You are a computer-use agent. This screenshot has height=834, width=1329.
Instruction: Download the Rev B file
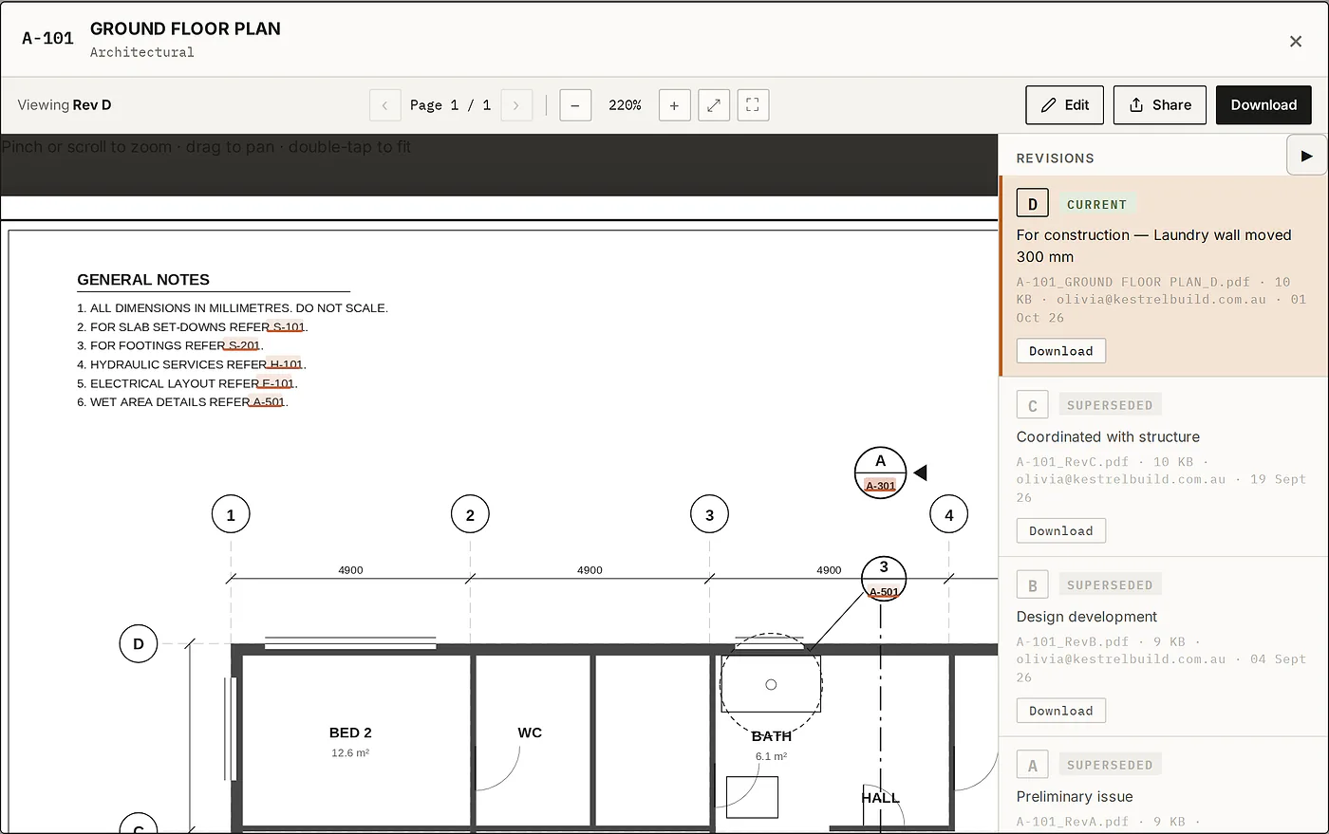click(x=1061, y=711)
